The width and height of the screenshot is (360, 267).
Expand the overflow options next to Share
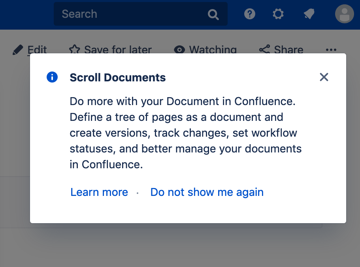(x=331, y=50)
